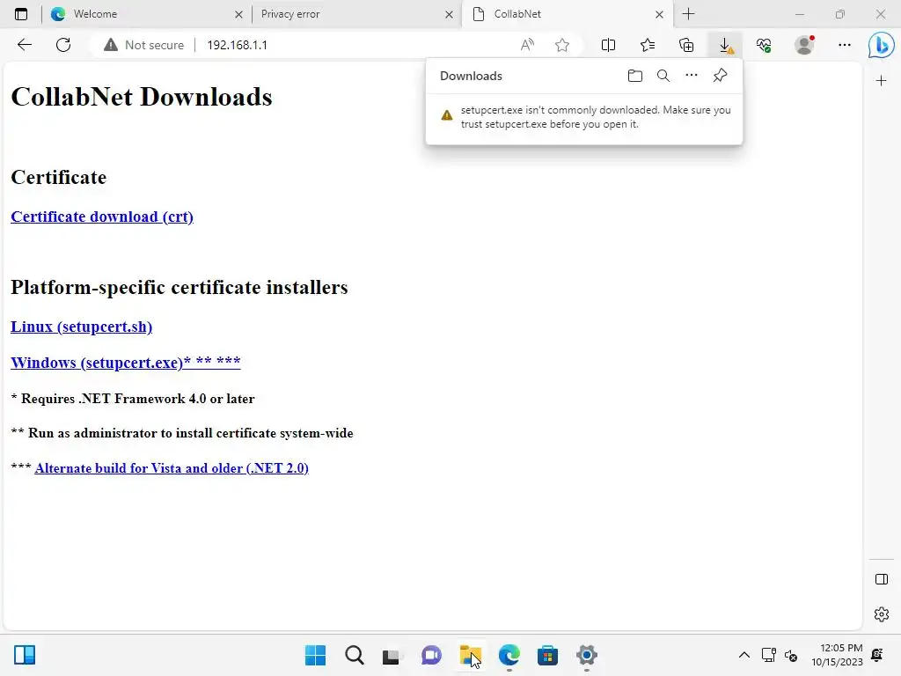Toggle split screen view
Image resolution: width=901 pixels, height=676 pixels.
608,45
